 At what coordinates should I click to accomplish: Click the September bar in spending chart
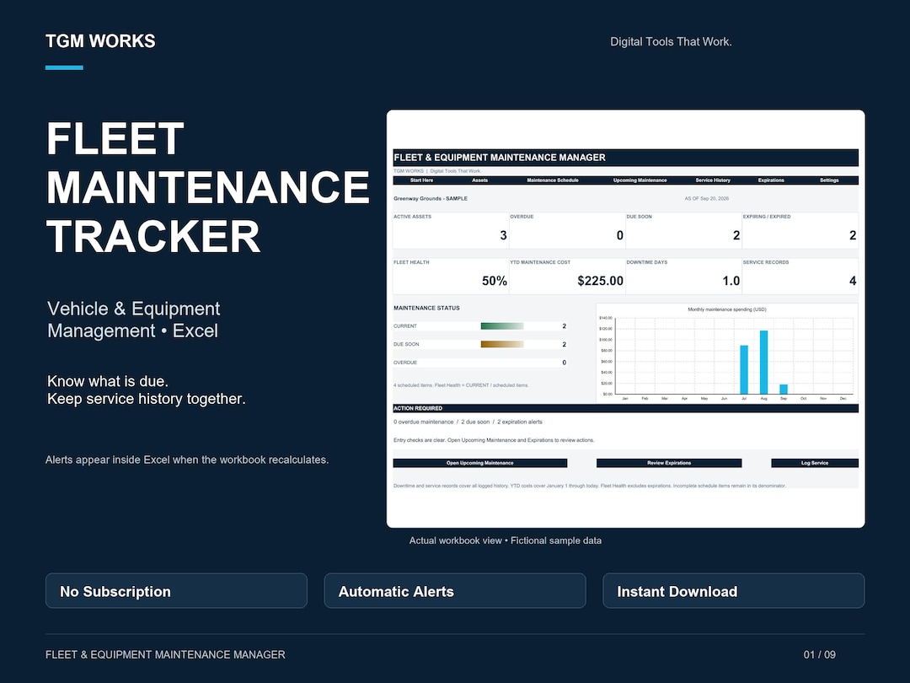pos(784,389)
